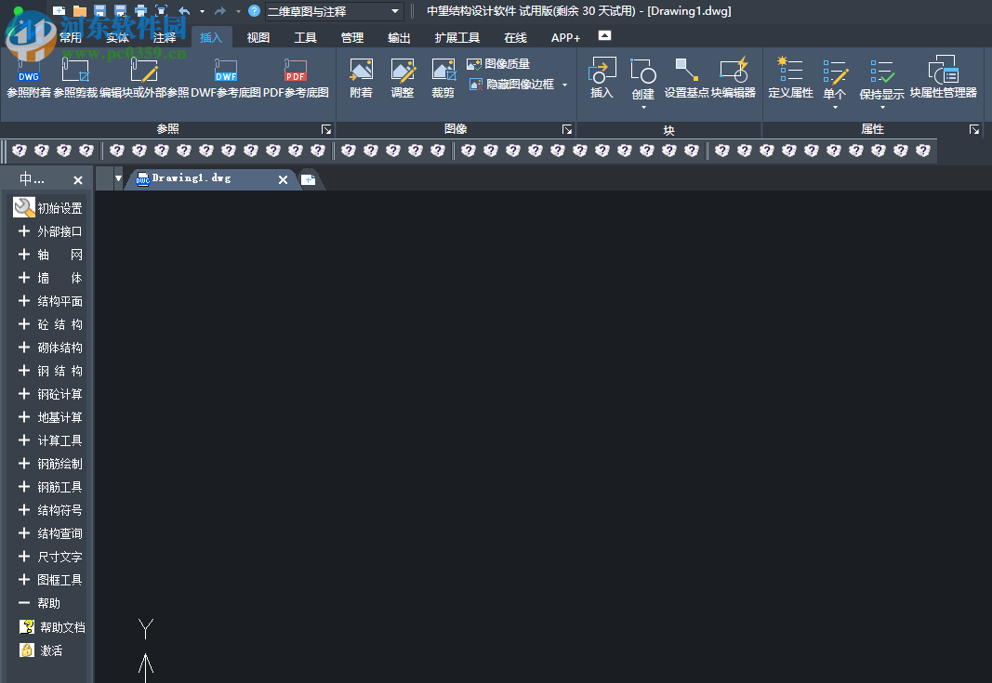The width and height of the screenshot is (992, 683).
Task: Open the 块属性管理器 attribute manager
Action: (x=944, y=78)
